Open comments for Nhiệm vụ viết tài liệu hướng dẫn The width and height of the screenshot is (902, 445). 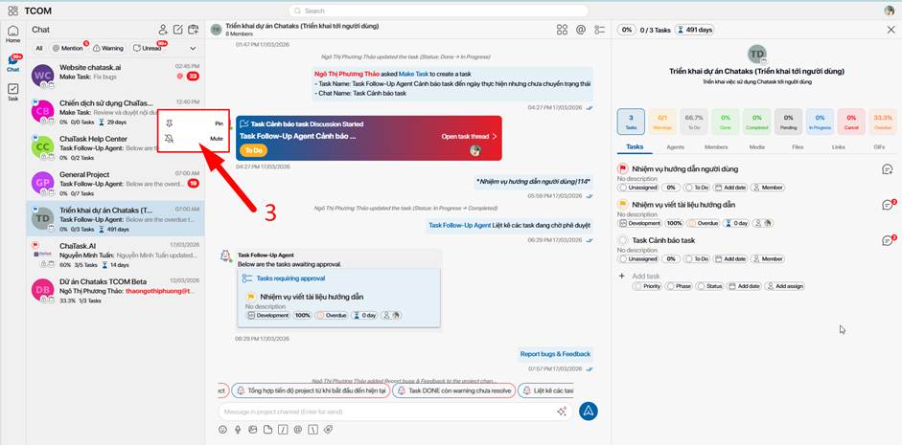click(889, 205)
